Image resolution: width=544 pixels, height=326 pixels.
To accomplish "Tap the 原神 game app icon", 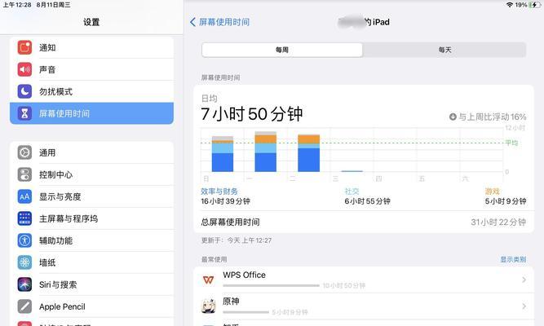I will click(x=209, y=306).
